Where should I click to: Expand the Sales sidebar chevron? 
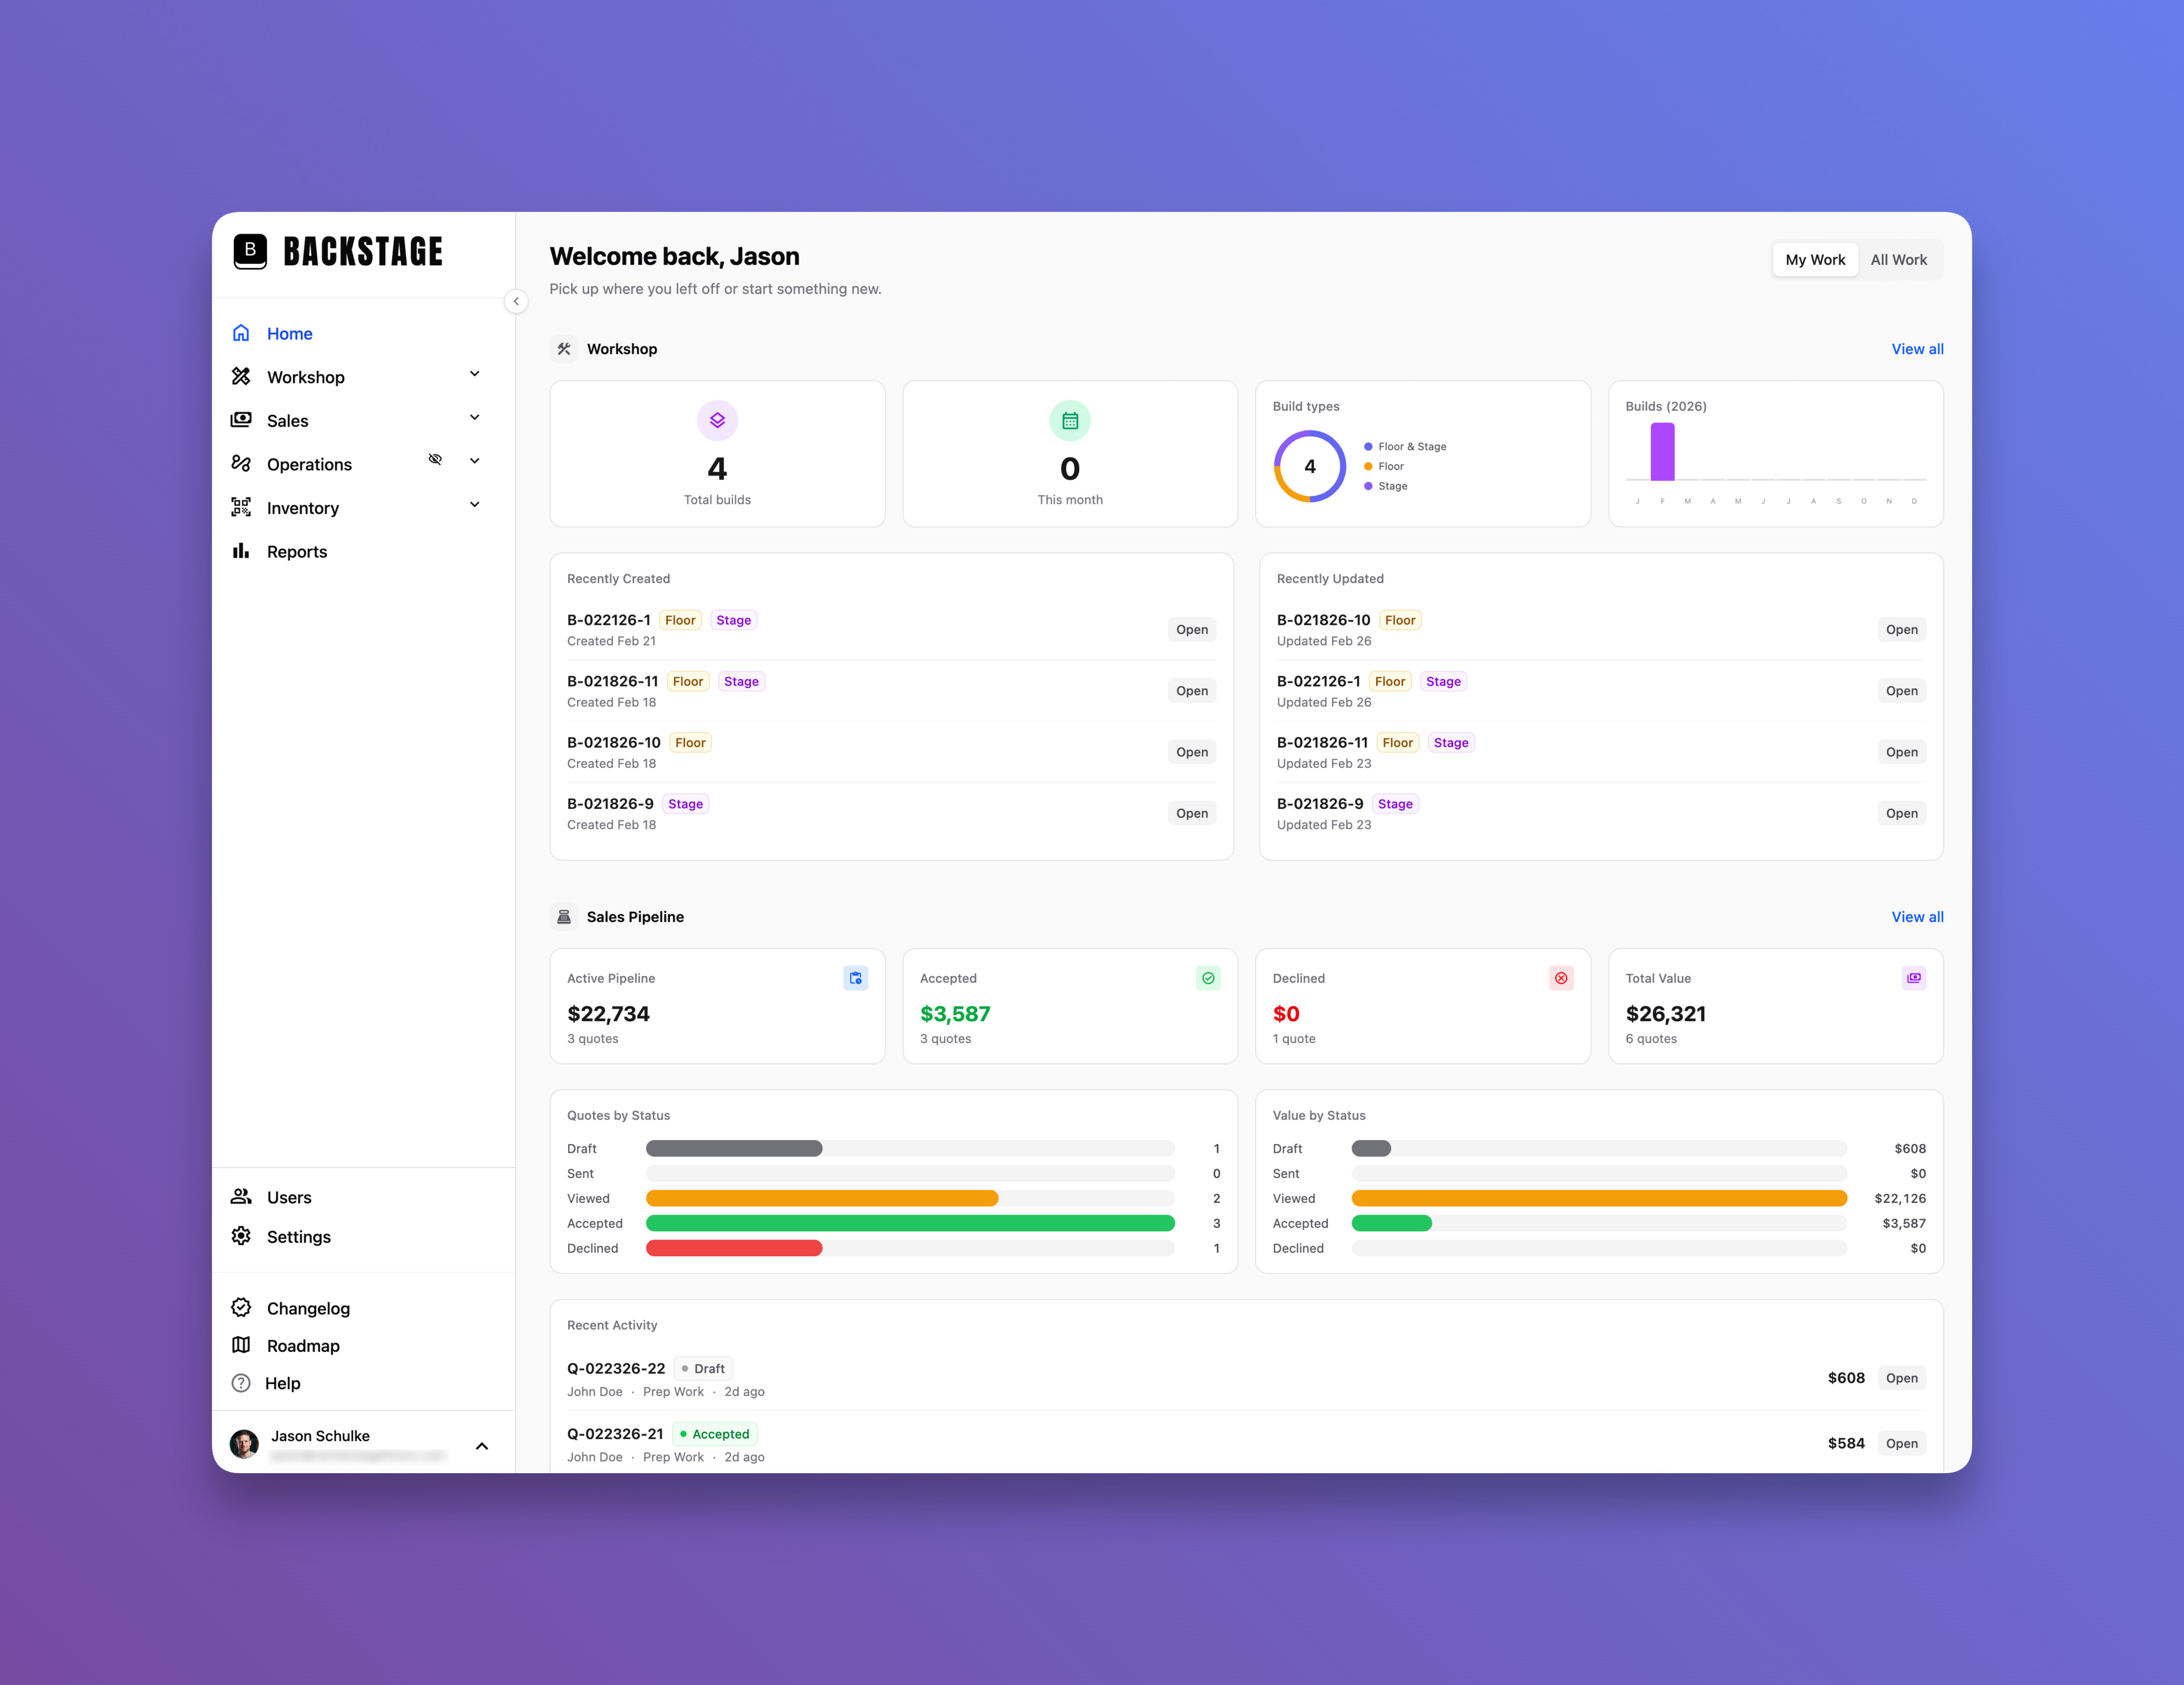coord(475,418)
